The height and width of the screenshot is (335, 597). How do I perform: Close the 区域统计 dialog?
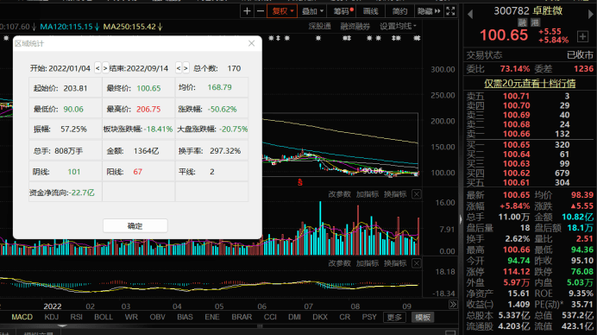[x=251, y=43]
